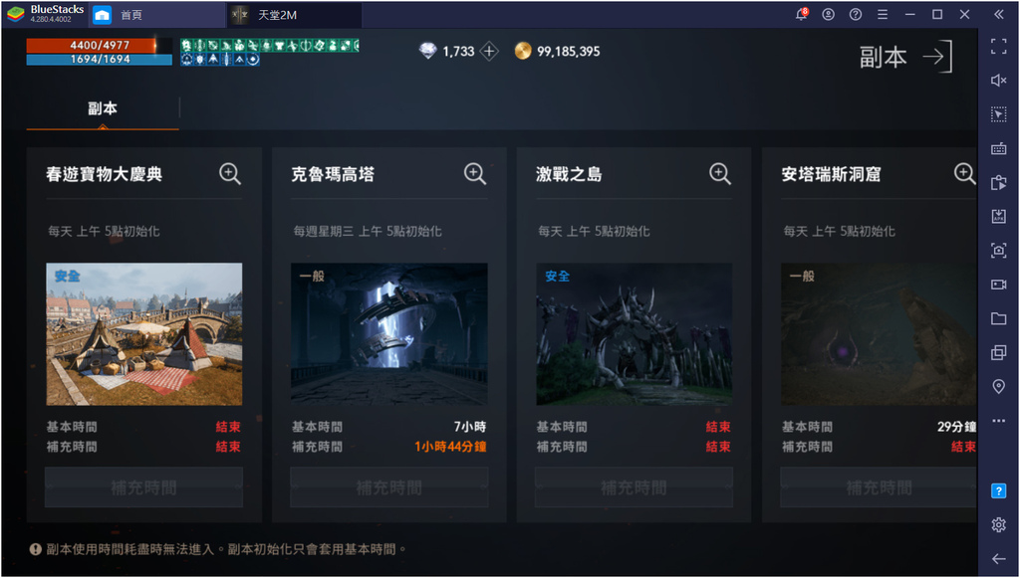Click the 春遊寶物大慶典 title
This screenshot has width=1020, height=578.
tap(104, 174)
